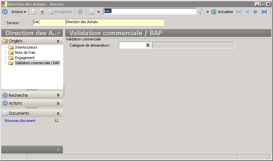Viewport: 273px width, 161px height.
Task: Go to previous record
Action: click(x=247, y=12)
